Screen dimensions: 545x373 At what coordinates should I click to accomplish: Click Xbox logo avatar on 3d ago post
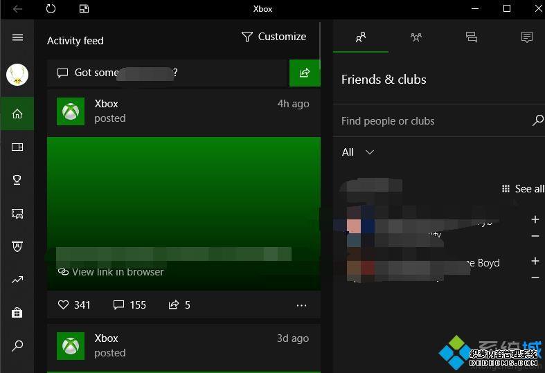tap(71, 346)
